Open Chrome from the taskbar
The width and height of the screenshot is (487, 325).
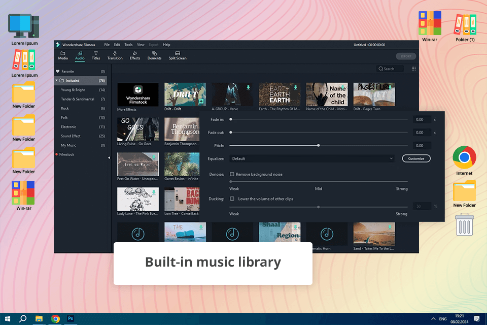pyautogui.click(x=55, y=319)
